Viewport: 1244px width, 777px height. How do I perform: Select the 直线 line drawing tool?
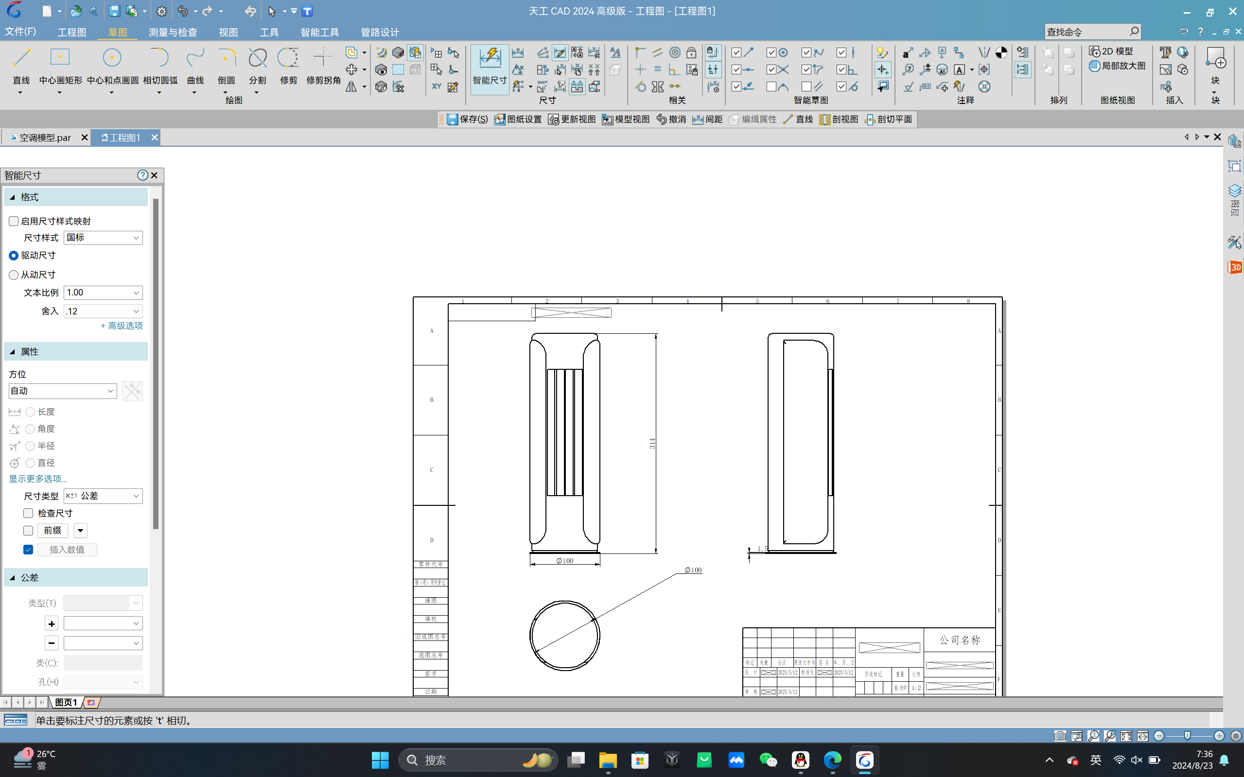21,66
